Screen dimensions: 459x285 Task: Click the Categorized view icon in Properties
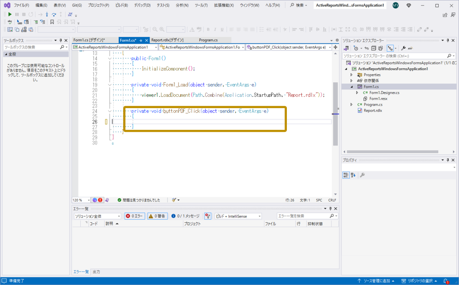click(346, 175)
